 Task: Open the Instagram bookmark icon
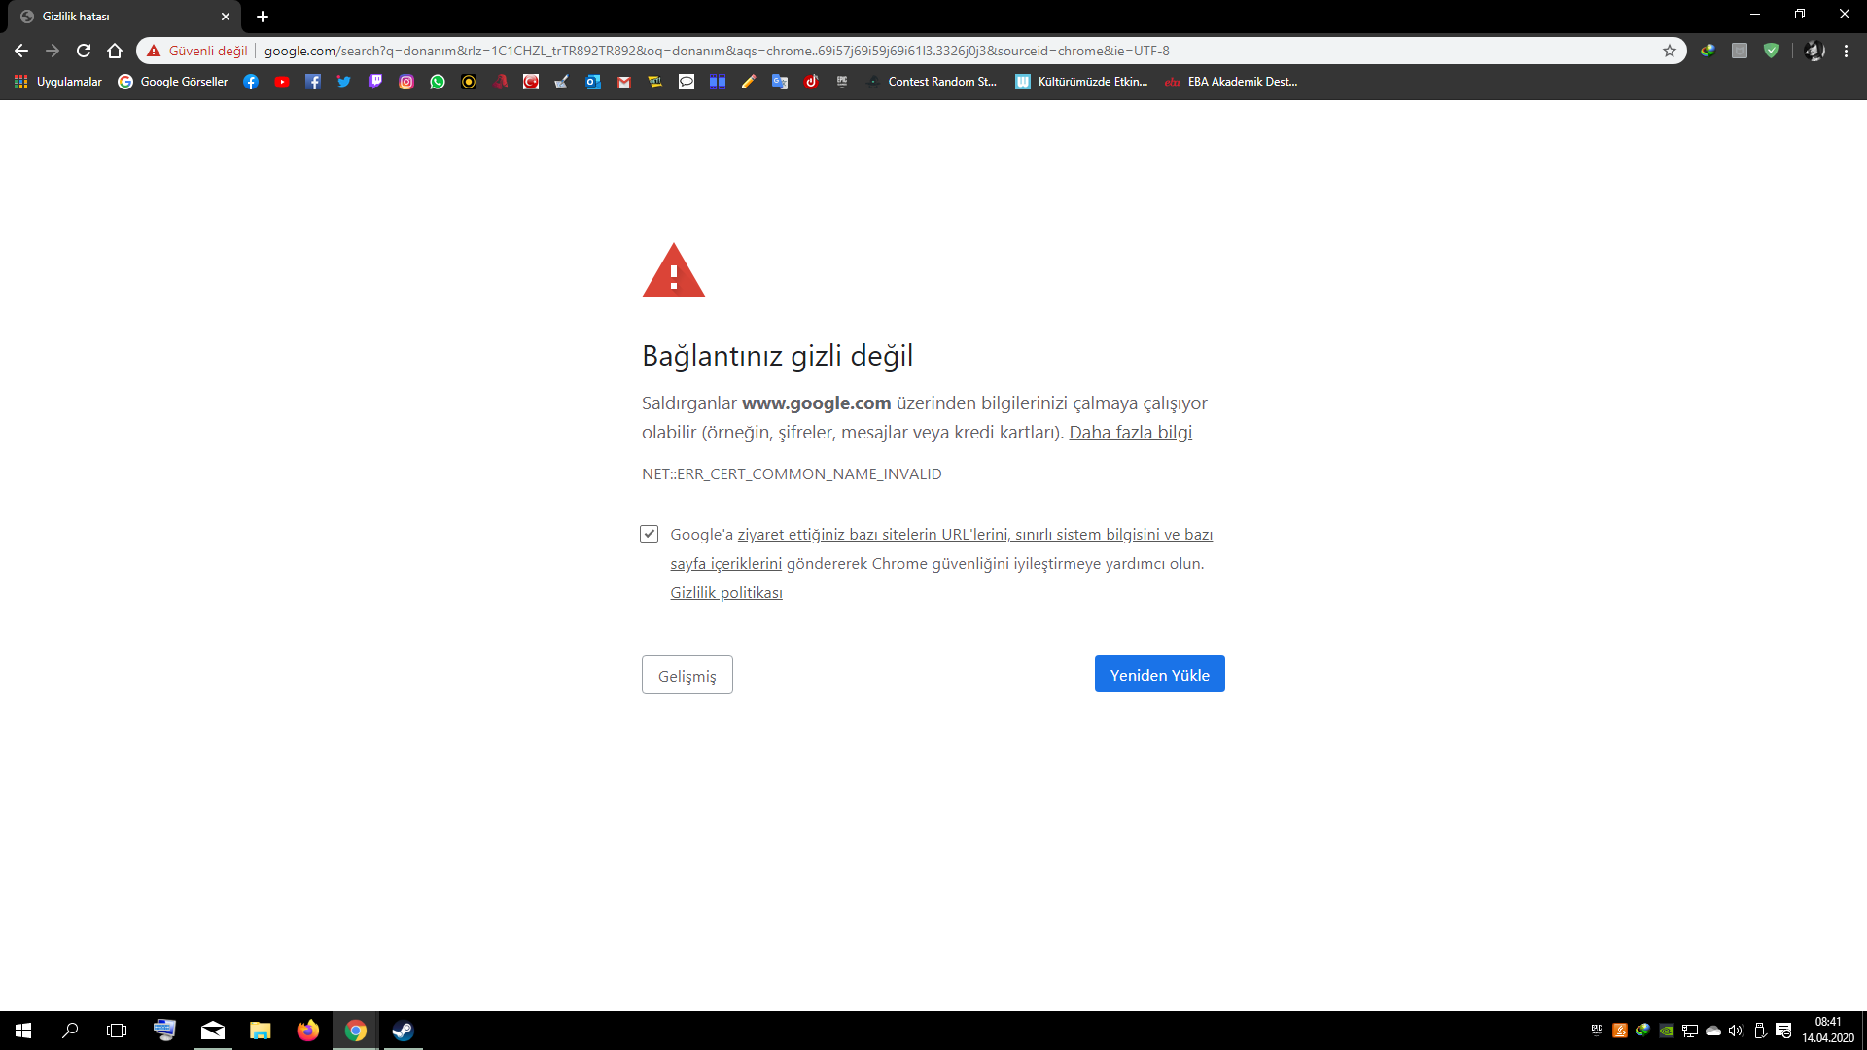point(406,82)
